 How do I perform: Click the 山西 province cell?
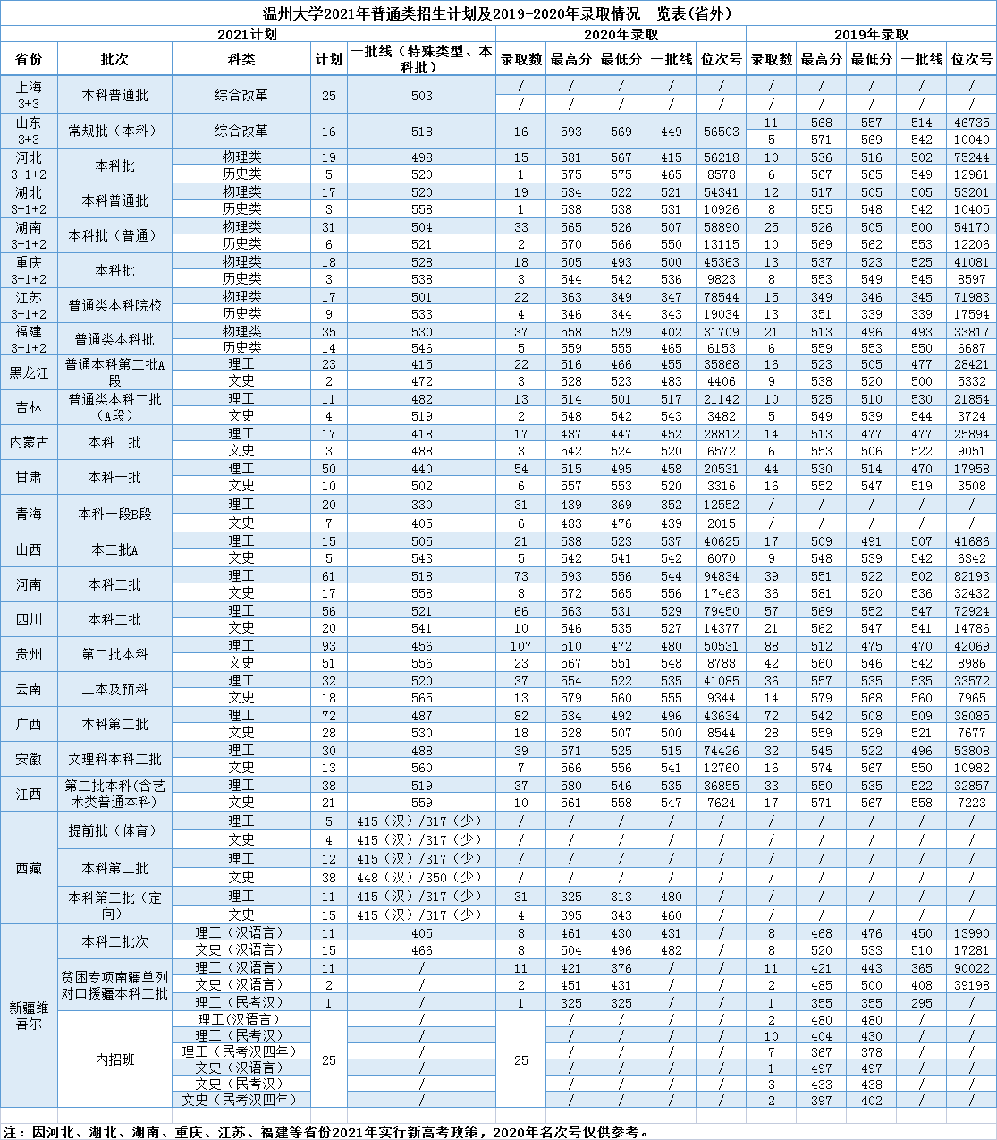29,549
